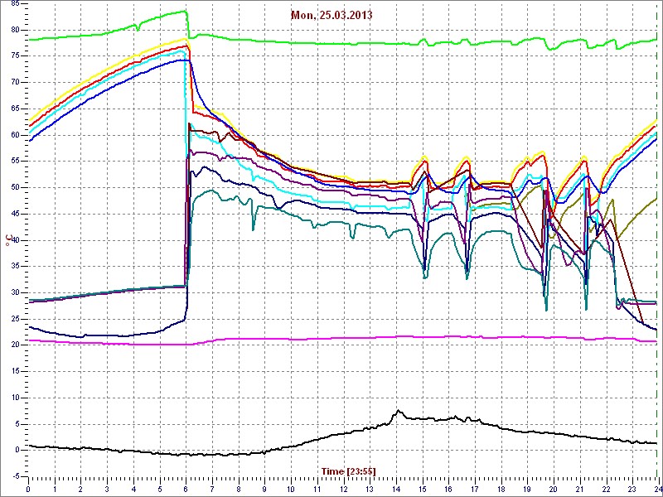Click hour 22 on the time axis
This screenshot has height=497, width=663.
pos(606,489)
